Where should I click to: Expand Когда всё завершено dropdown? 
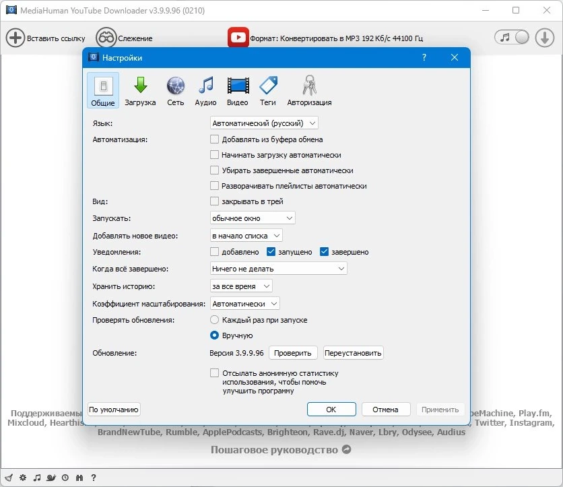click(x=278, y=268)
